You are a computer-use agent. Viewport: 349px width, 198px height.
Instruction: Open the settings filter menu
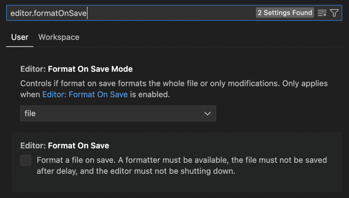point(334,13)
